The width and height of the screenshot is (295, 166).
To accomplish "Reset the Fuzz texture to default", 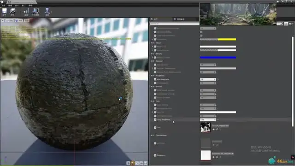I will coord(220,129).
